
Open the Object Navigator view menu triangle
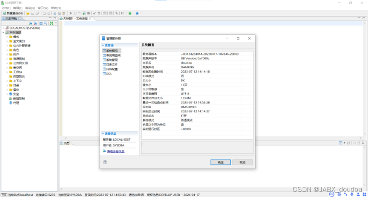56,23
